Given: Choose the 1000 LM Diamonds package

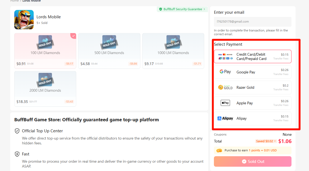Looking at the screenshot, I should (x=173, y=51).
